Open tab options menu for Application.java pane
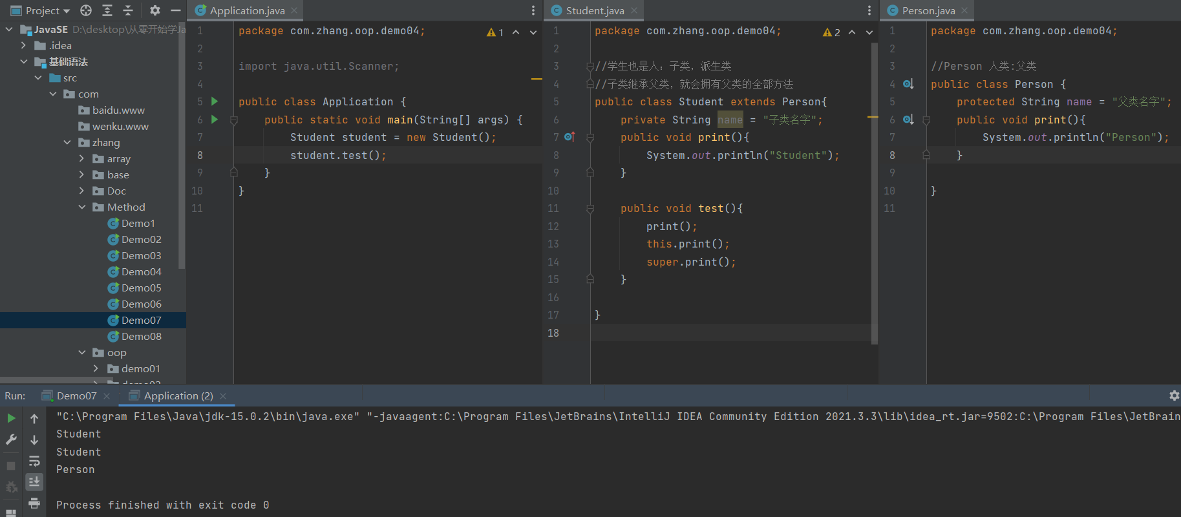 tap(533, 10)
